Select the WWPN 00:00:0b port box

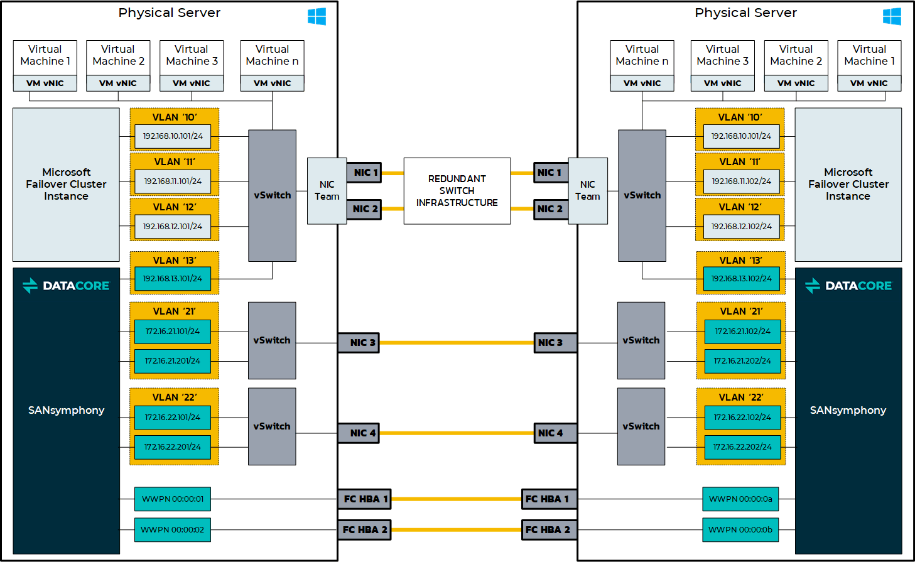point(740,530)
